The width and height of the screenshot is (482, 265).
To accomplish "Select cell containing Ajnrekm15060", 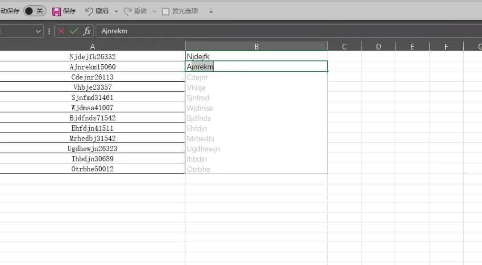I will (92, 66).
